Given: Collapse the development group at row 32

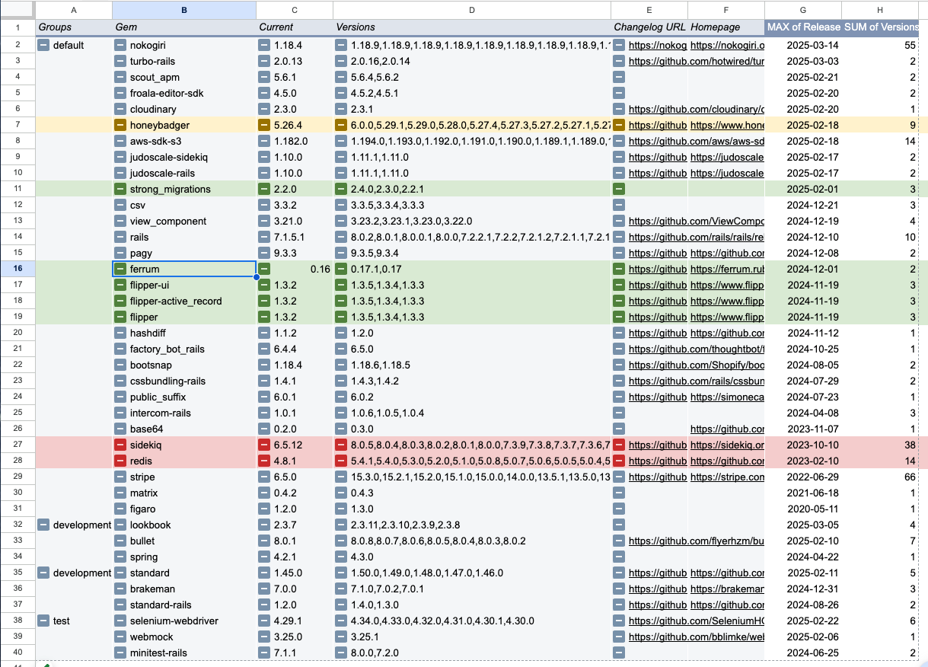Looking at the screenshot, I should pos(43,525).
